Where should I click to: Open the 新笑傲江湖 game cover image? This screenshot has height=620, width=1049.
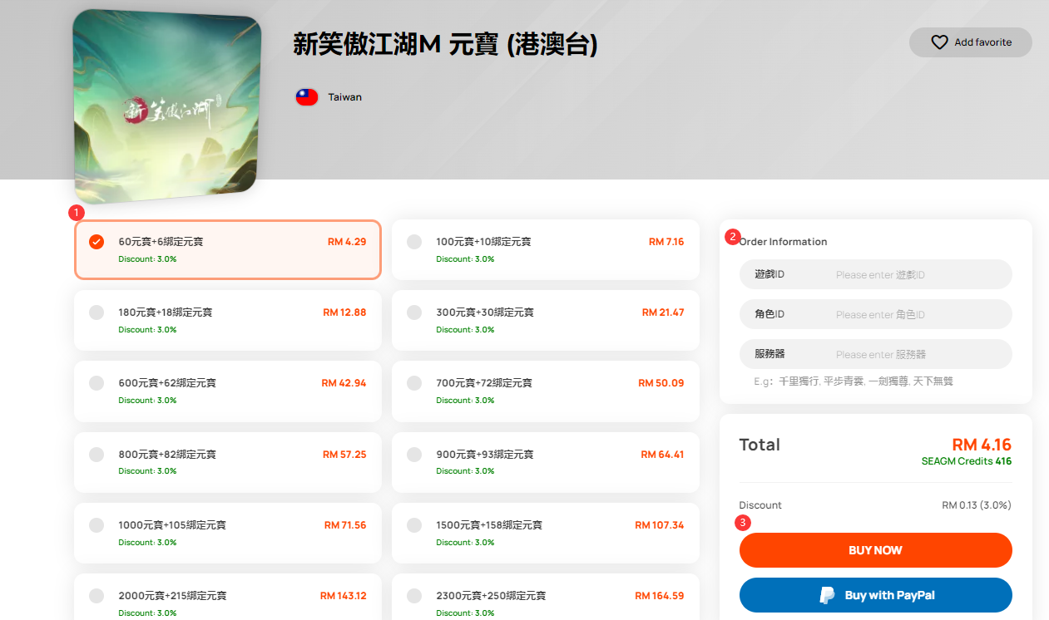pyautogui.click(x=167, y=106)
